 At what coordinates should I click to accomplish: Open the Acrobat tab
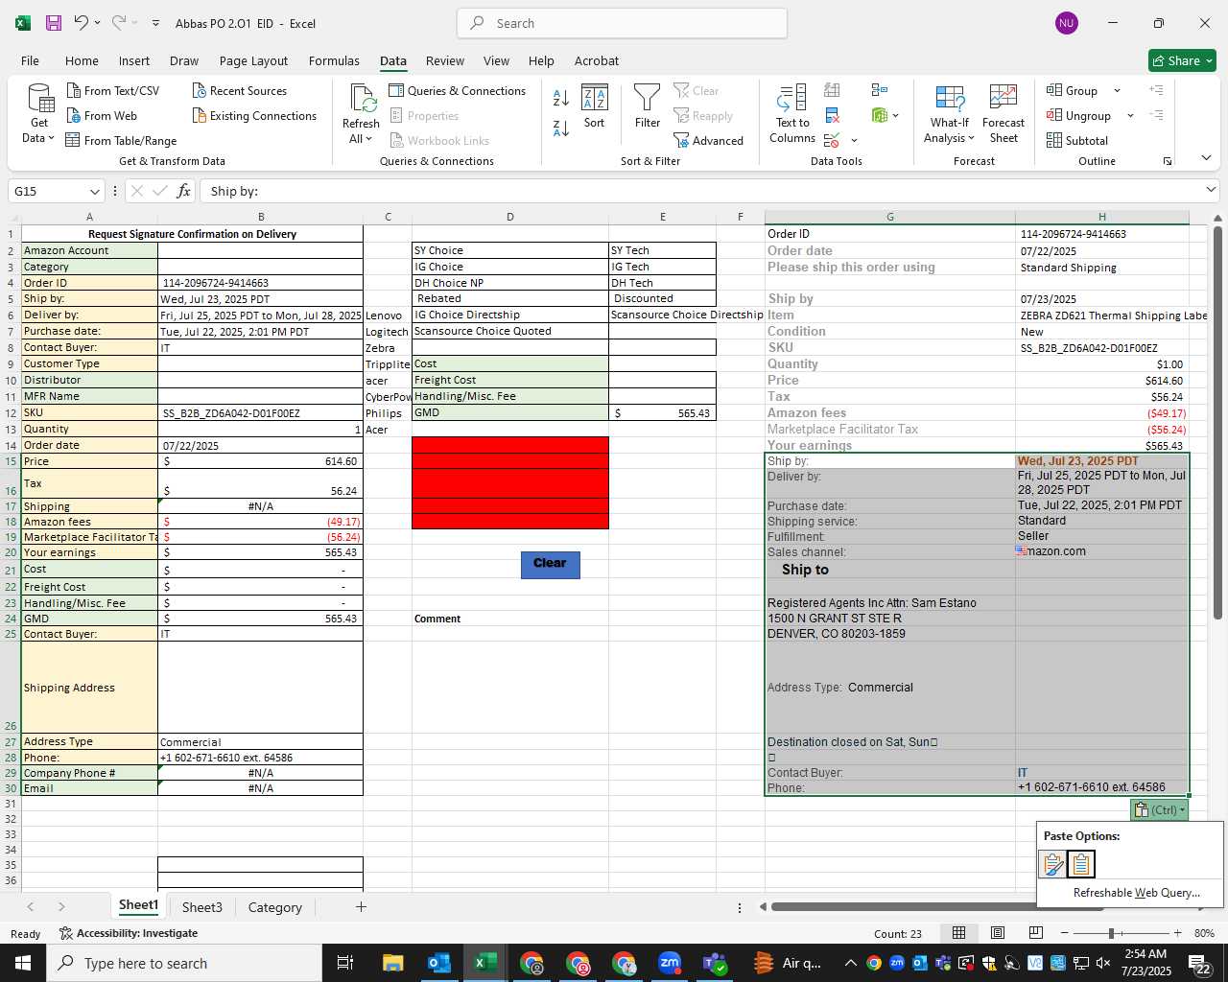(597, 60)
